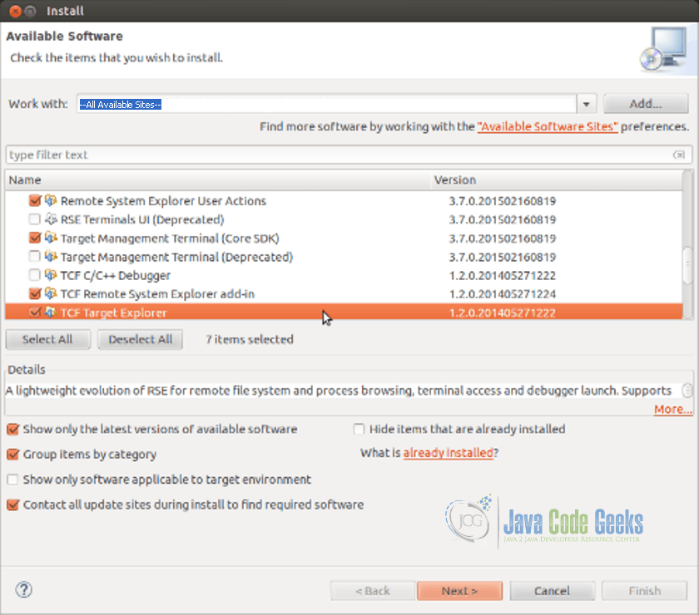Click the TCF C/C++ Debugger feature icon
This screenshot has width=699, height=615.
click(x=51, y=275)
